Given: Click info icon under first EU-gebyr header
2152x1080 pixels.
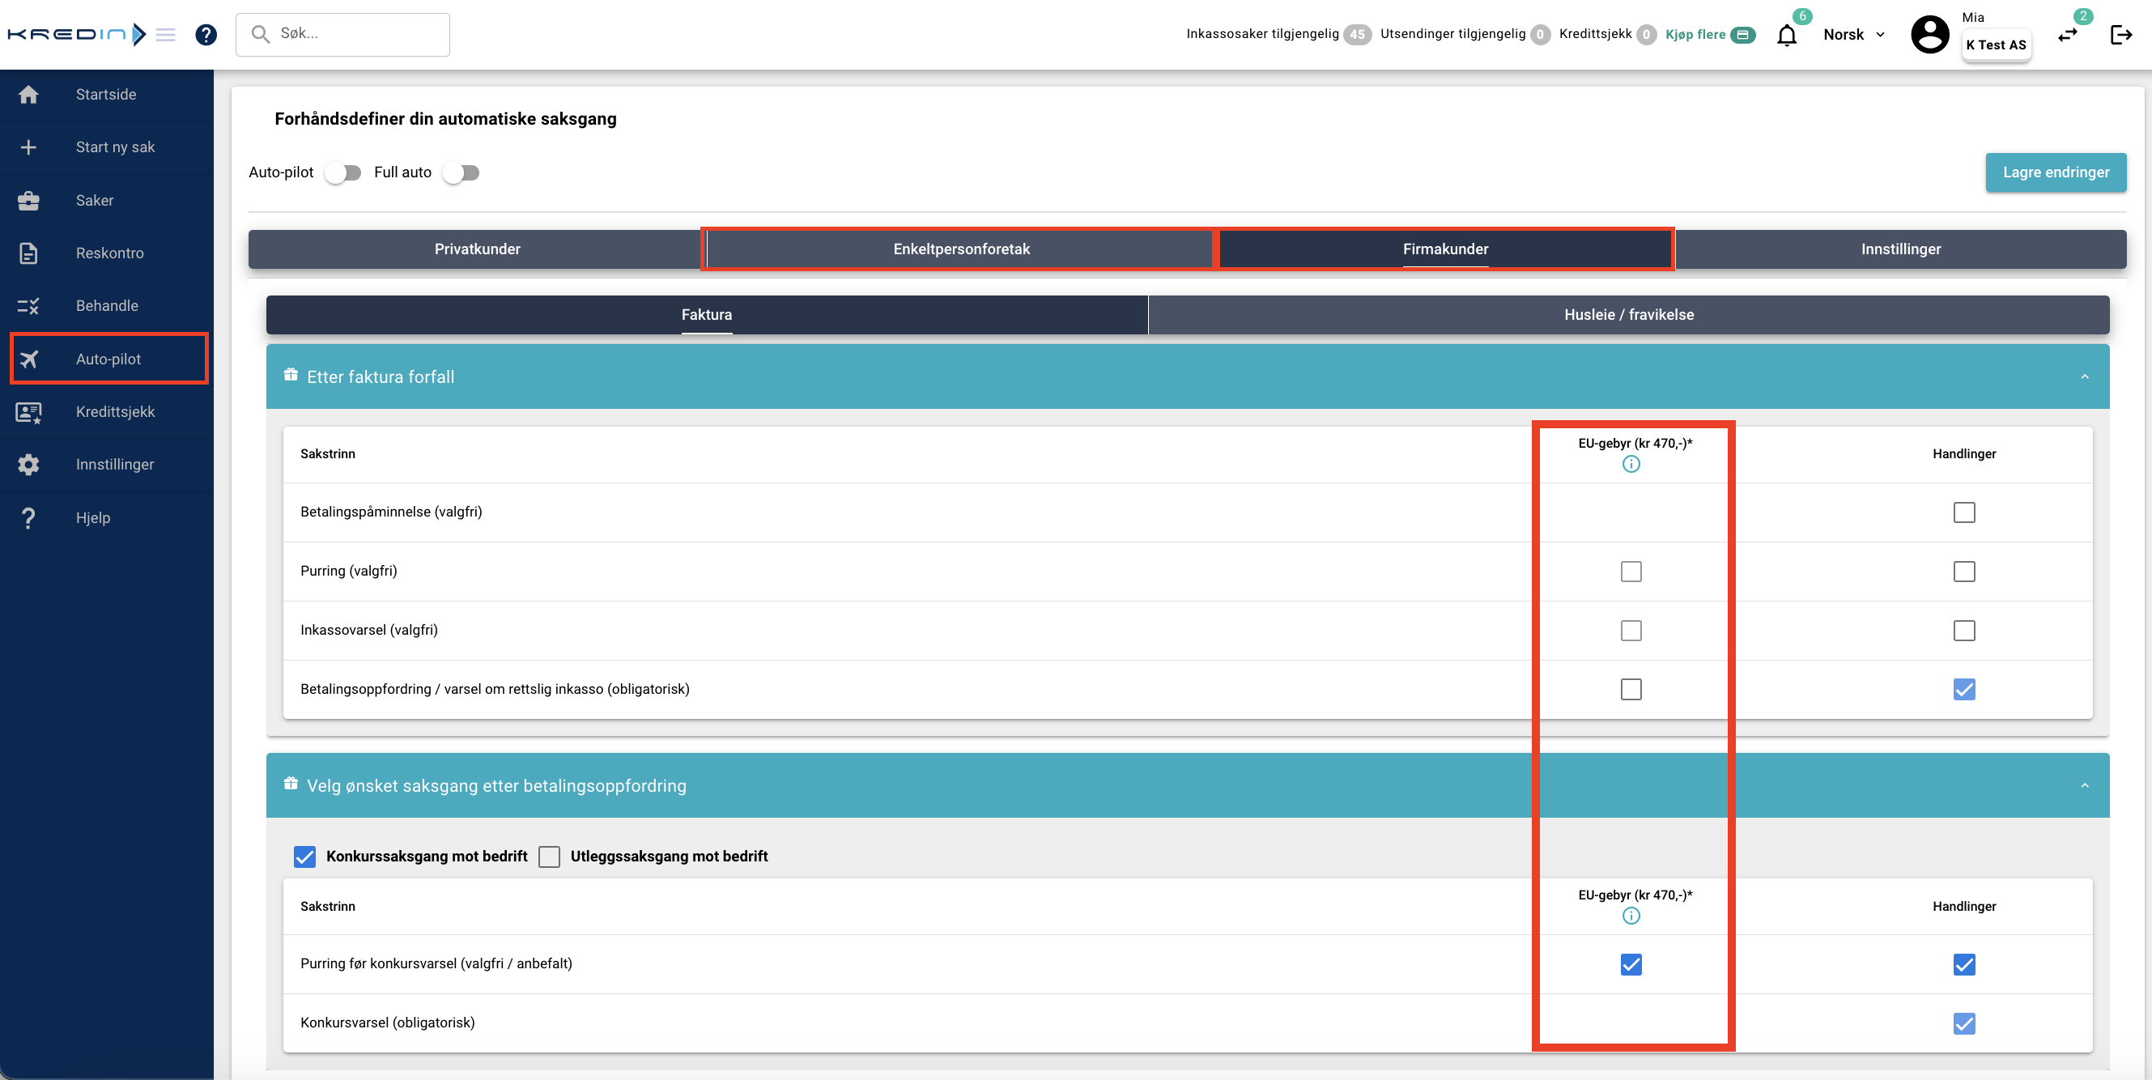Looking at the screenshot, I should coord(1631,464).
